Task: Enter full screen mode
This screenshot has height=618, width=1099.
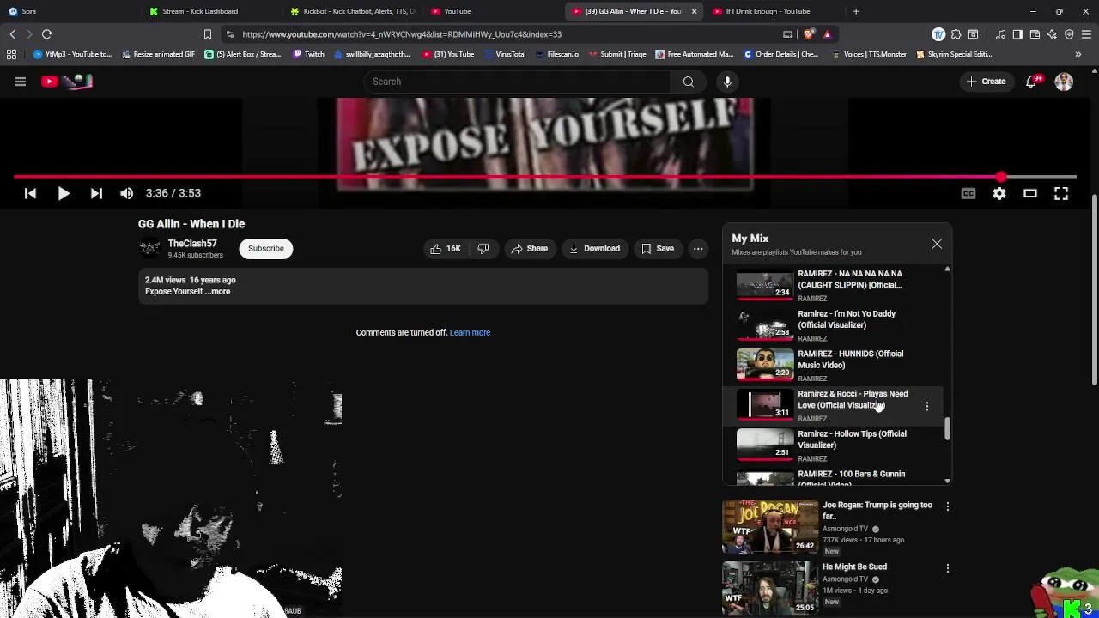Action: [1061, 194]
